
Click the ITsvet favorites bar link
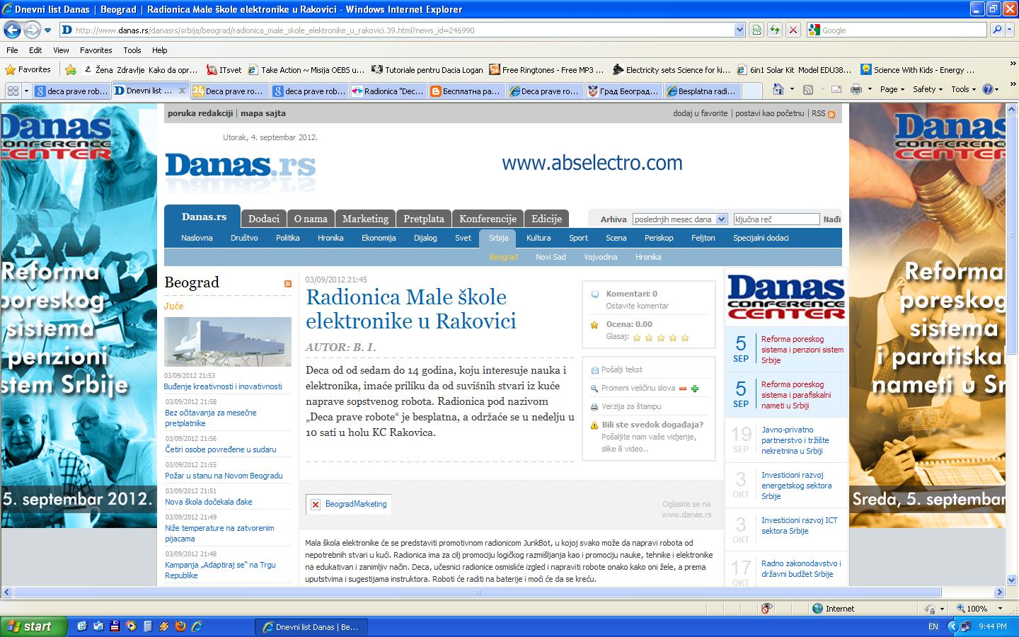pyautogui.click(x=224, y=69)
